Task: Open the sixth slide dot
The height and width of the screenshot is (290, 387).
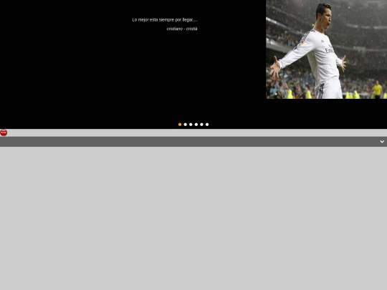Action: click(207, 125)
